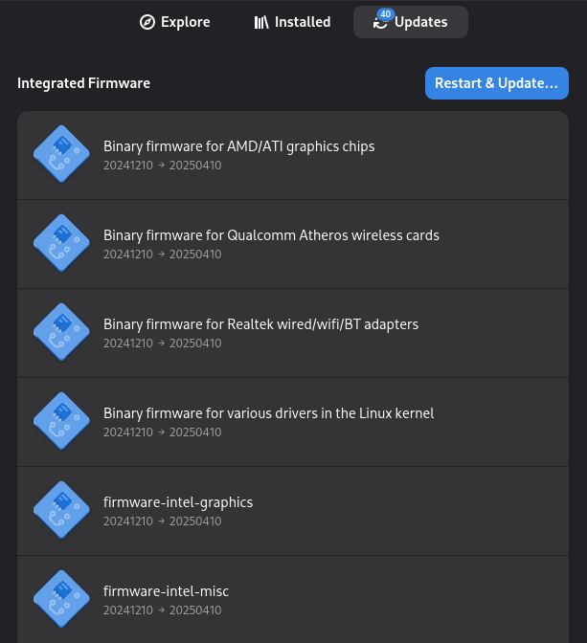587x643 pixels.
Task: Click version text under Linux kernel drivers firmware
Action: pos(162,432)
